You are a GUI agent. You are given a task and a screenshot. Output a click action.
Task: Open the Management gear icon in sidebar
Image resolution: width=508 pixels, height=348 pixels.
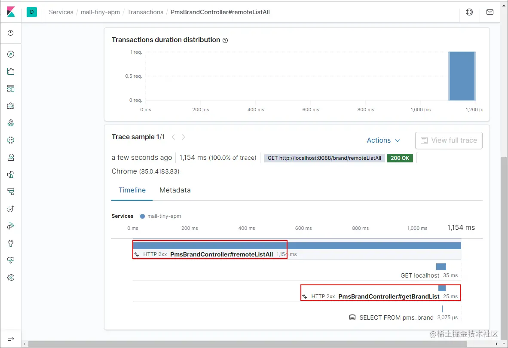click(11, 278)
